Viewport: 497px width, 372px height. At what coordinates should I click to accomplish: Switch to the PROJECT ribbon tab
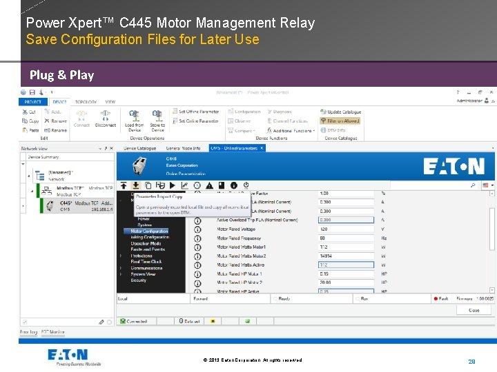(33, 102)
